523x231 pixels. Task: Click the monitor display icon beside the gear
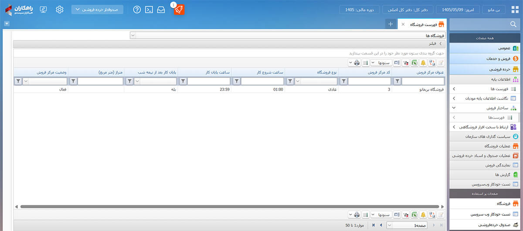(43, 10)
